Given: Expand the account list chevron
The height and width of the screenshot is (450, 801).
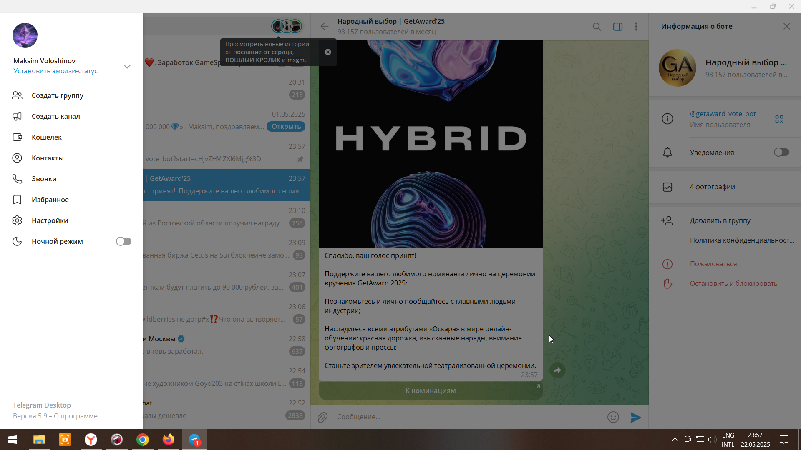Looking at the screenshot, I should pos(127,67).
